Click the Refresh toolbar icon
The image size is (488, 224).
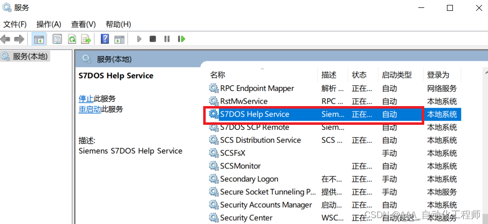coord(72,39)
